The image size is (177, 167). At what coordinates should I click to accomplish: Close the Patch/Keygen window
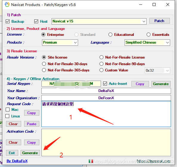pyautogui.click(x=168, y=4)
